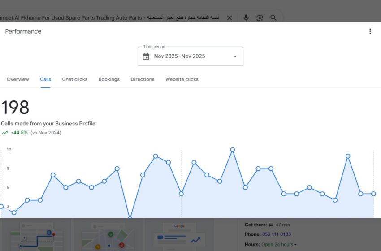Call the phone number 056 111 0183

276,234
